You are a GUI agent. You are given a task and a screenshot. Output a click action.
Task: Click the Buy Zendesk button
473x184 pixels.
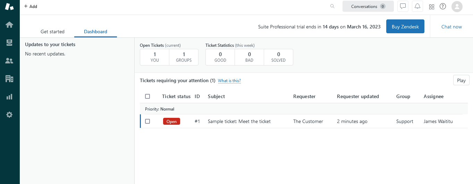point(405,27)
